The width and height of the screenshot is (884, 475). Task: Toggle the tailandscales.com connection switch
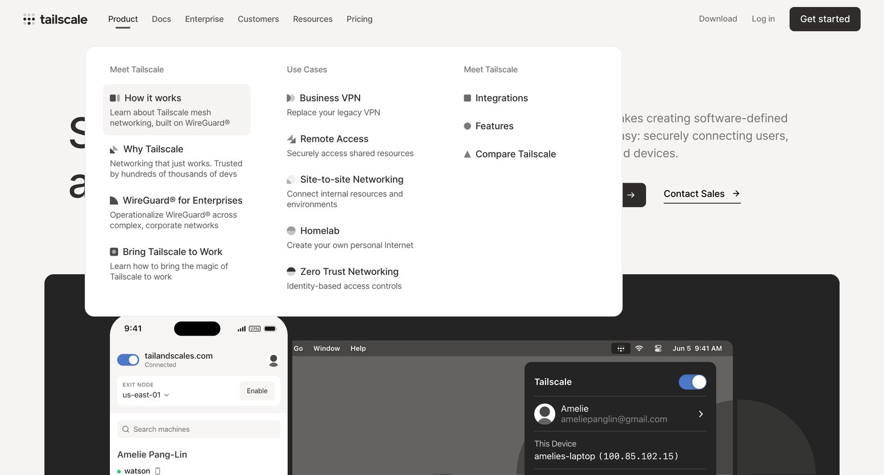[x=128, y=360]
